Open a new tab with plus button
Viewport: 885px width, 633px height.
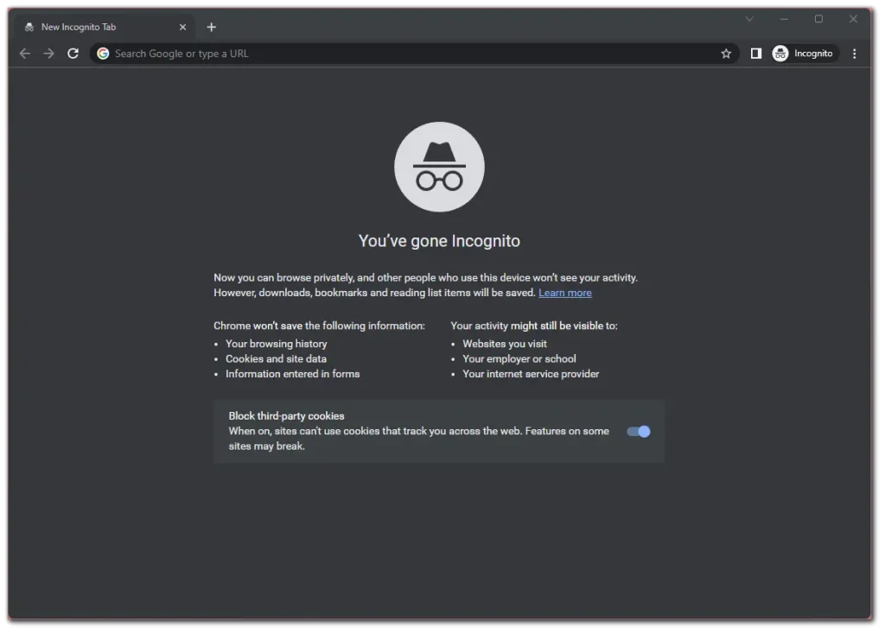tap(211, 27)
